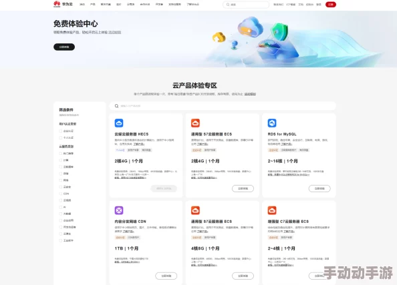Select the 云安全 category checkbox
This screenshot has height=285, width=397.
pyautogui.click(x=61, y=187)
